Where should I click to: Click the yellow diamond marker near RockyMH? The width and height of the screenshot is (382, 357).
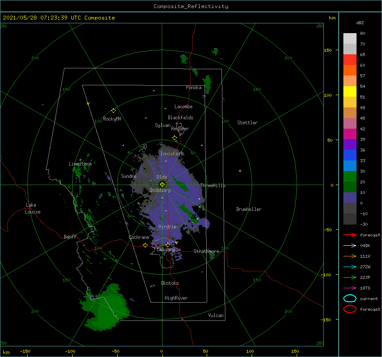pos(113,111)
